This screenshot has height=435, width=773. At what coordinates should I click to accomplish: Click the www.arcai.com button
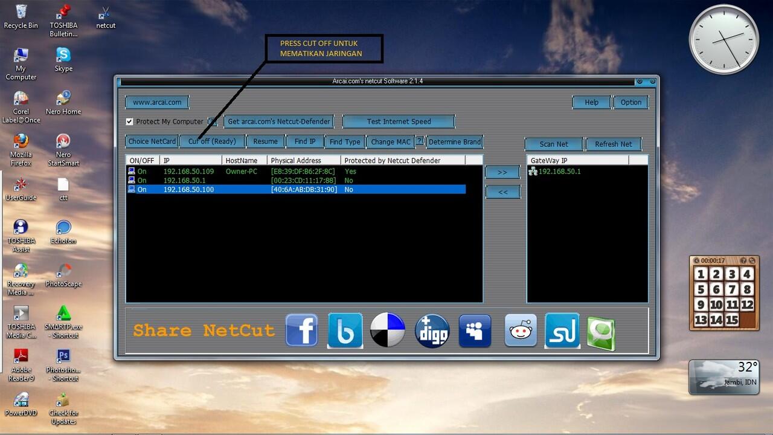pyautogui.click(x=157, y=102)
